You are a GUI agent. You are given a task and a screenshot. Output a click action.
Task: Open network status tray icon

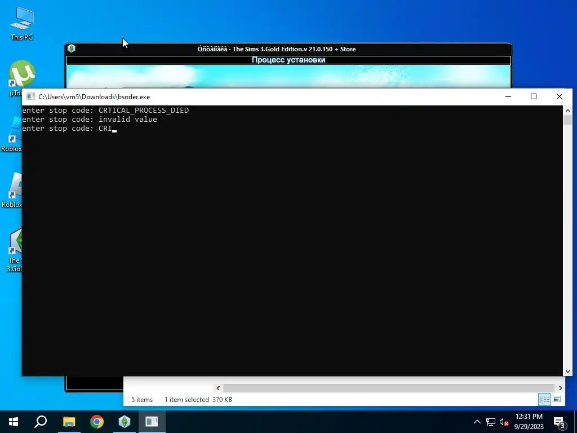pyautogui.click(x=491, y=422)
